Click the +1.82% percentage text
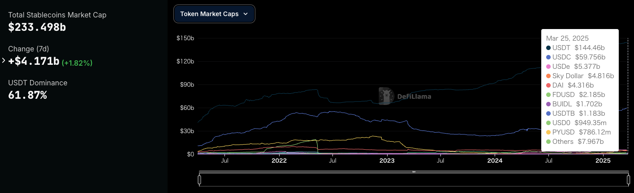634x193 pixels. [77, 63]
